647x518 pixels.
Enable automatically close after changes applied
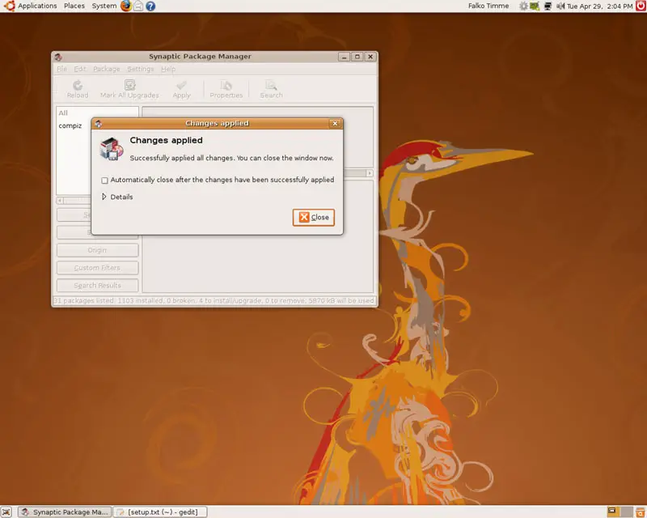point(104,180)
